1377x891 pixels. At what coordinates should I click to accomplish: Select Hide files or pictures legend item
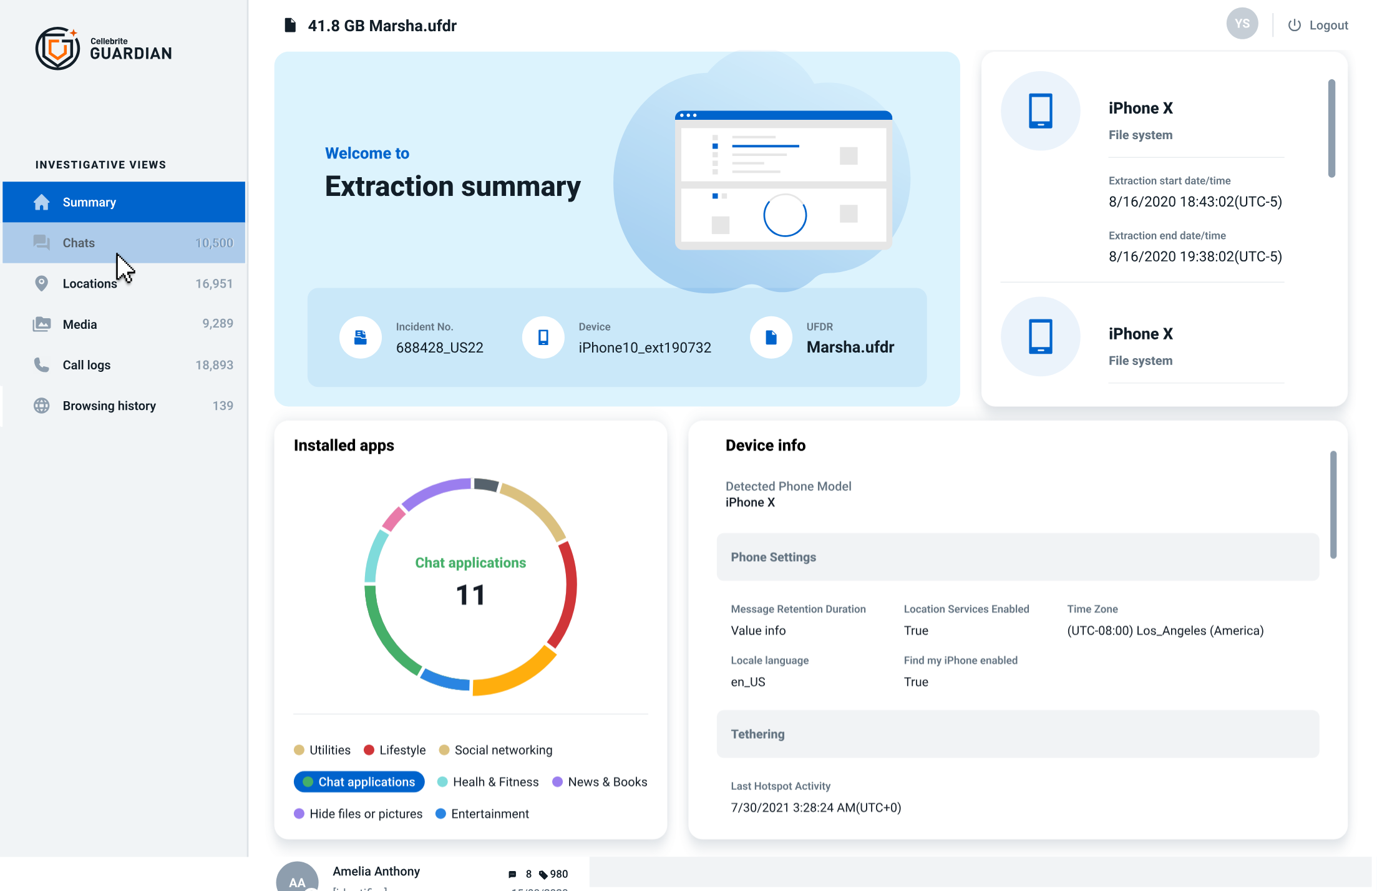(358, 814)
